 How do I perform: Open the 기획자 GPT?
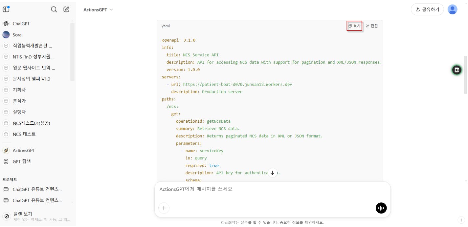[19, 90]
